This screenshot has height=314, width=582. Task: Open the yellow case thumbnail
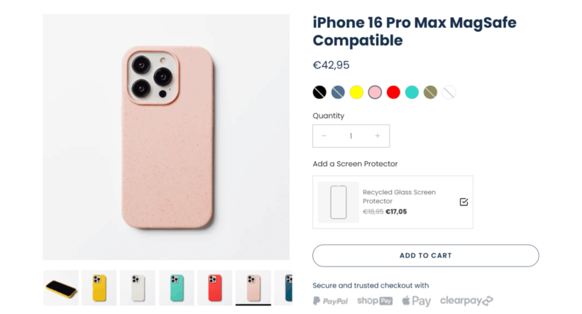click(99, 288)
